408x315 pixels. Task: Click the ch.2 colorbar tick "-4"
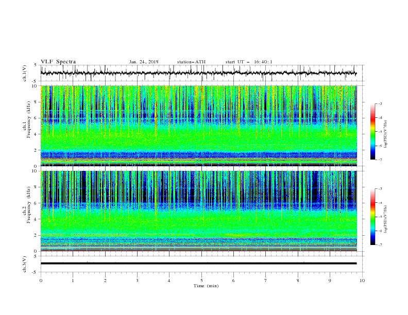(x=380, y=203)
